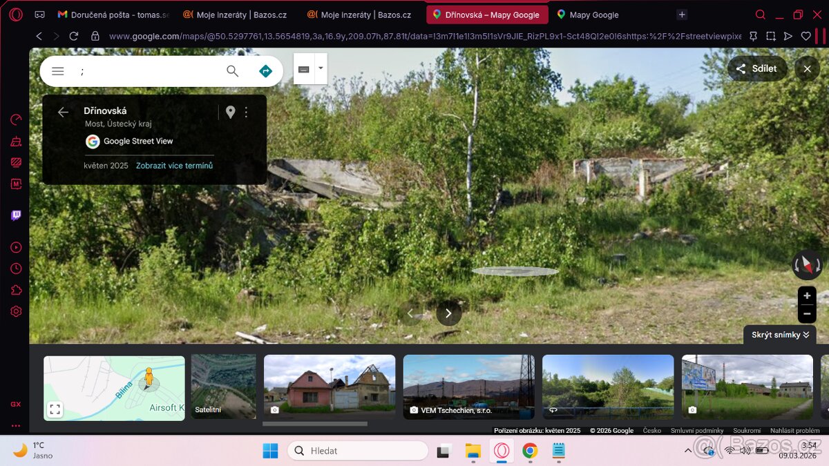Open the Opera Flow send icon
This screenshot has width=829, height=466.
(x=788, y=36)
